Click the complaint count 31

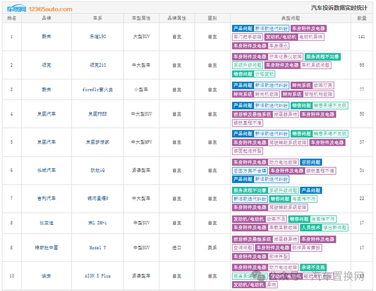pyautogui.click(x=361, y=170)
